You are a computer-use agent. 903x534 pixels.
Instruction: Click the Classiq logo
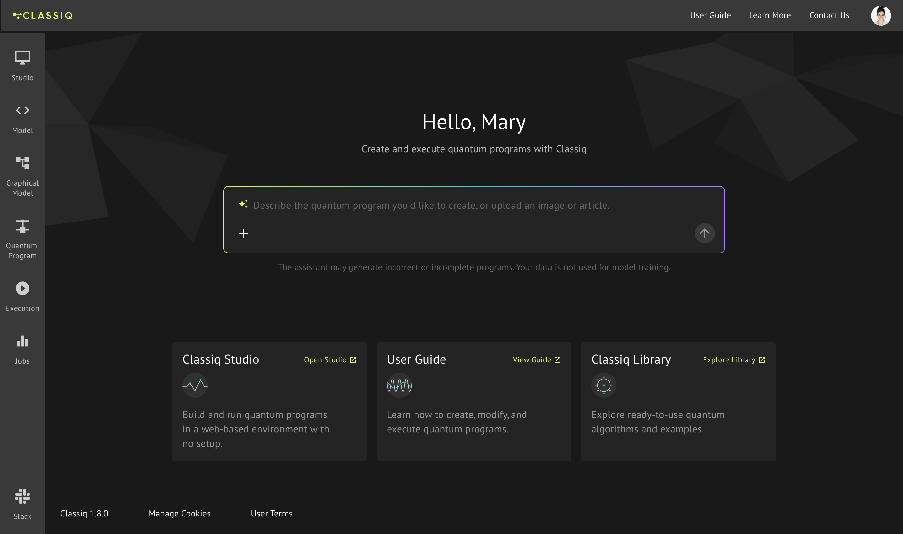tap(42, 15)
